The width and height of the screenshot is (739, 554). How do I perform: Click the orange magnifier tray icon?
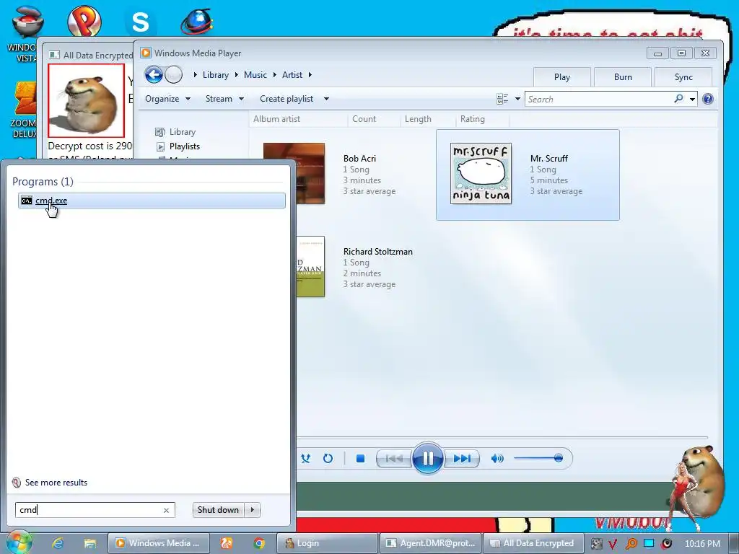pos(631,544)
